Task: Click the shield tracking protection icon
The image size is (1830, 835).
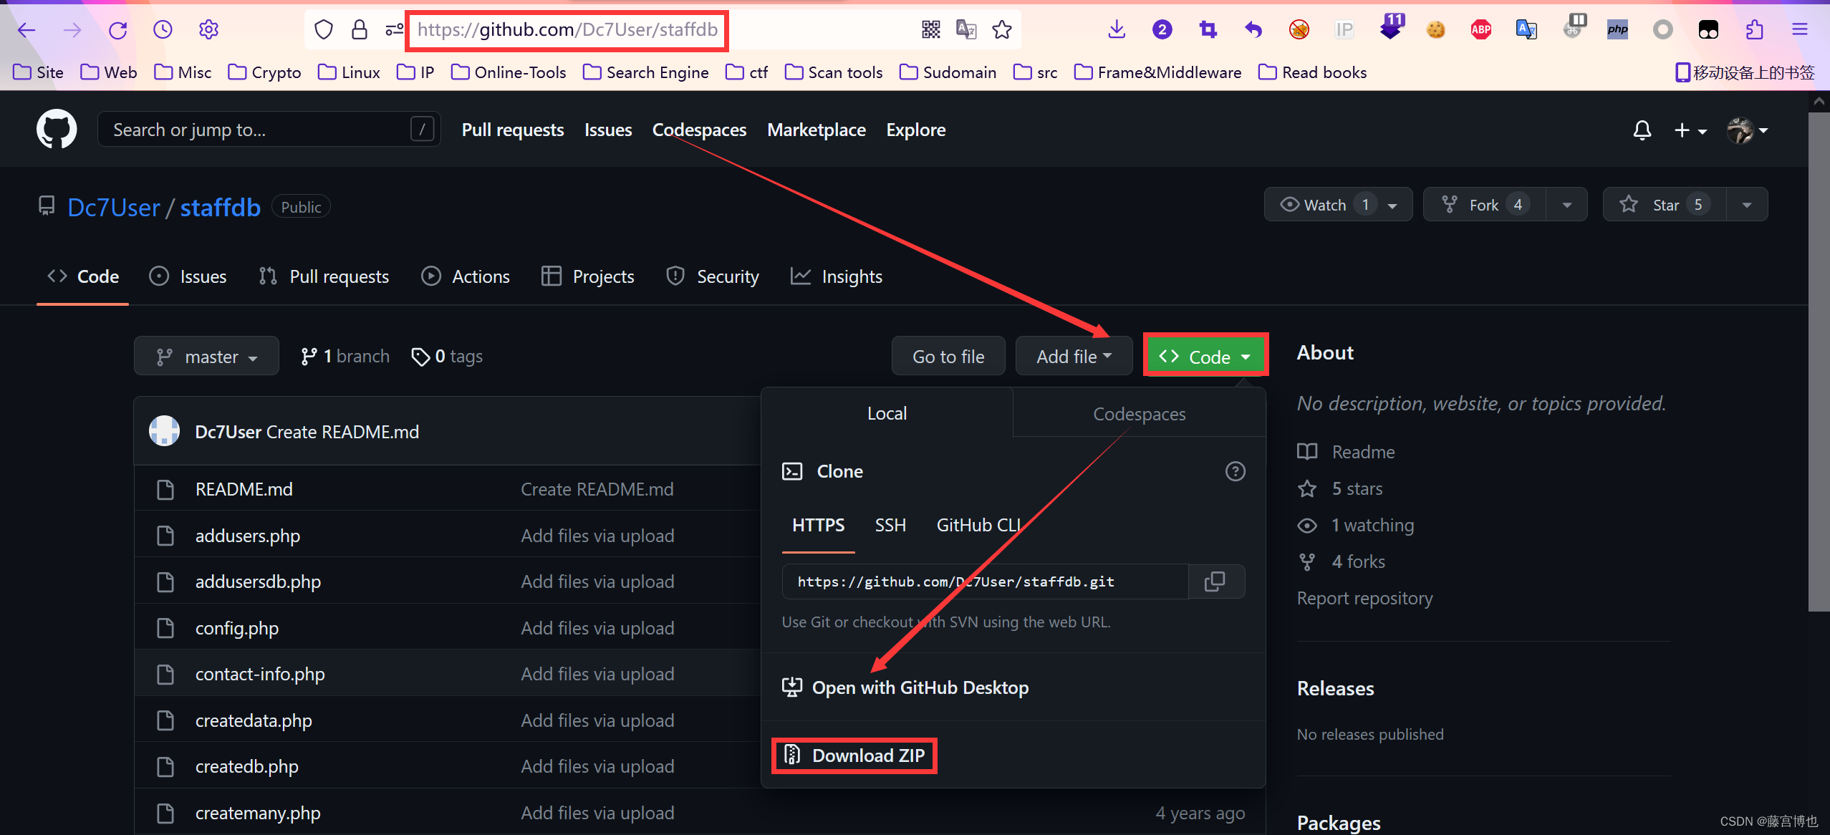Action: coord(324,30)
